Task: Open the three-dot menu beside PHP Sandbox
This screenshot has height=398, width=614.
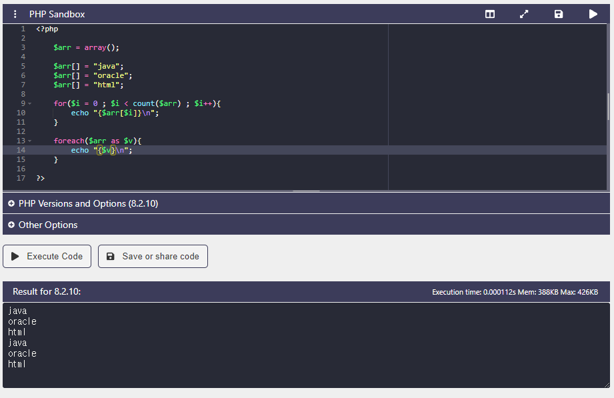Action: 15,14
